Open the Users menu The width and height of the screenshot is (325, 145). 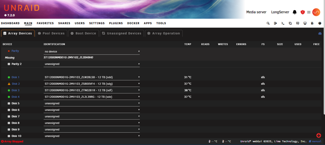tap(80, 23)
